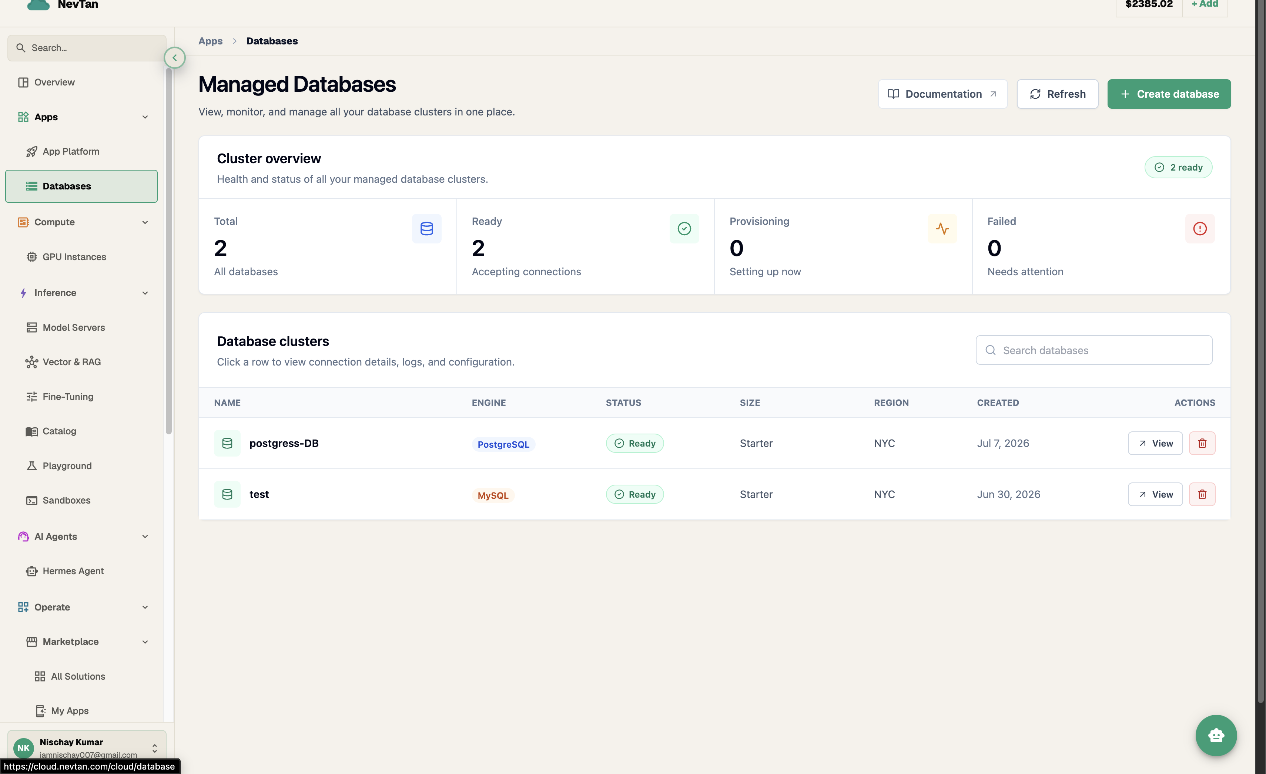This screenshot has width=1266, height=774.
Task: Click the postgress-DB database icon
Action: (x=227, y=443)
